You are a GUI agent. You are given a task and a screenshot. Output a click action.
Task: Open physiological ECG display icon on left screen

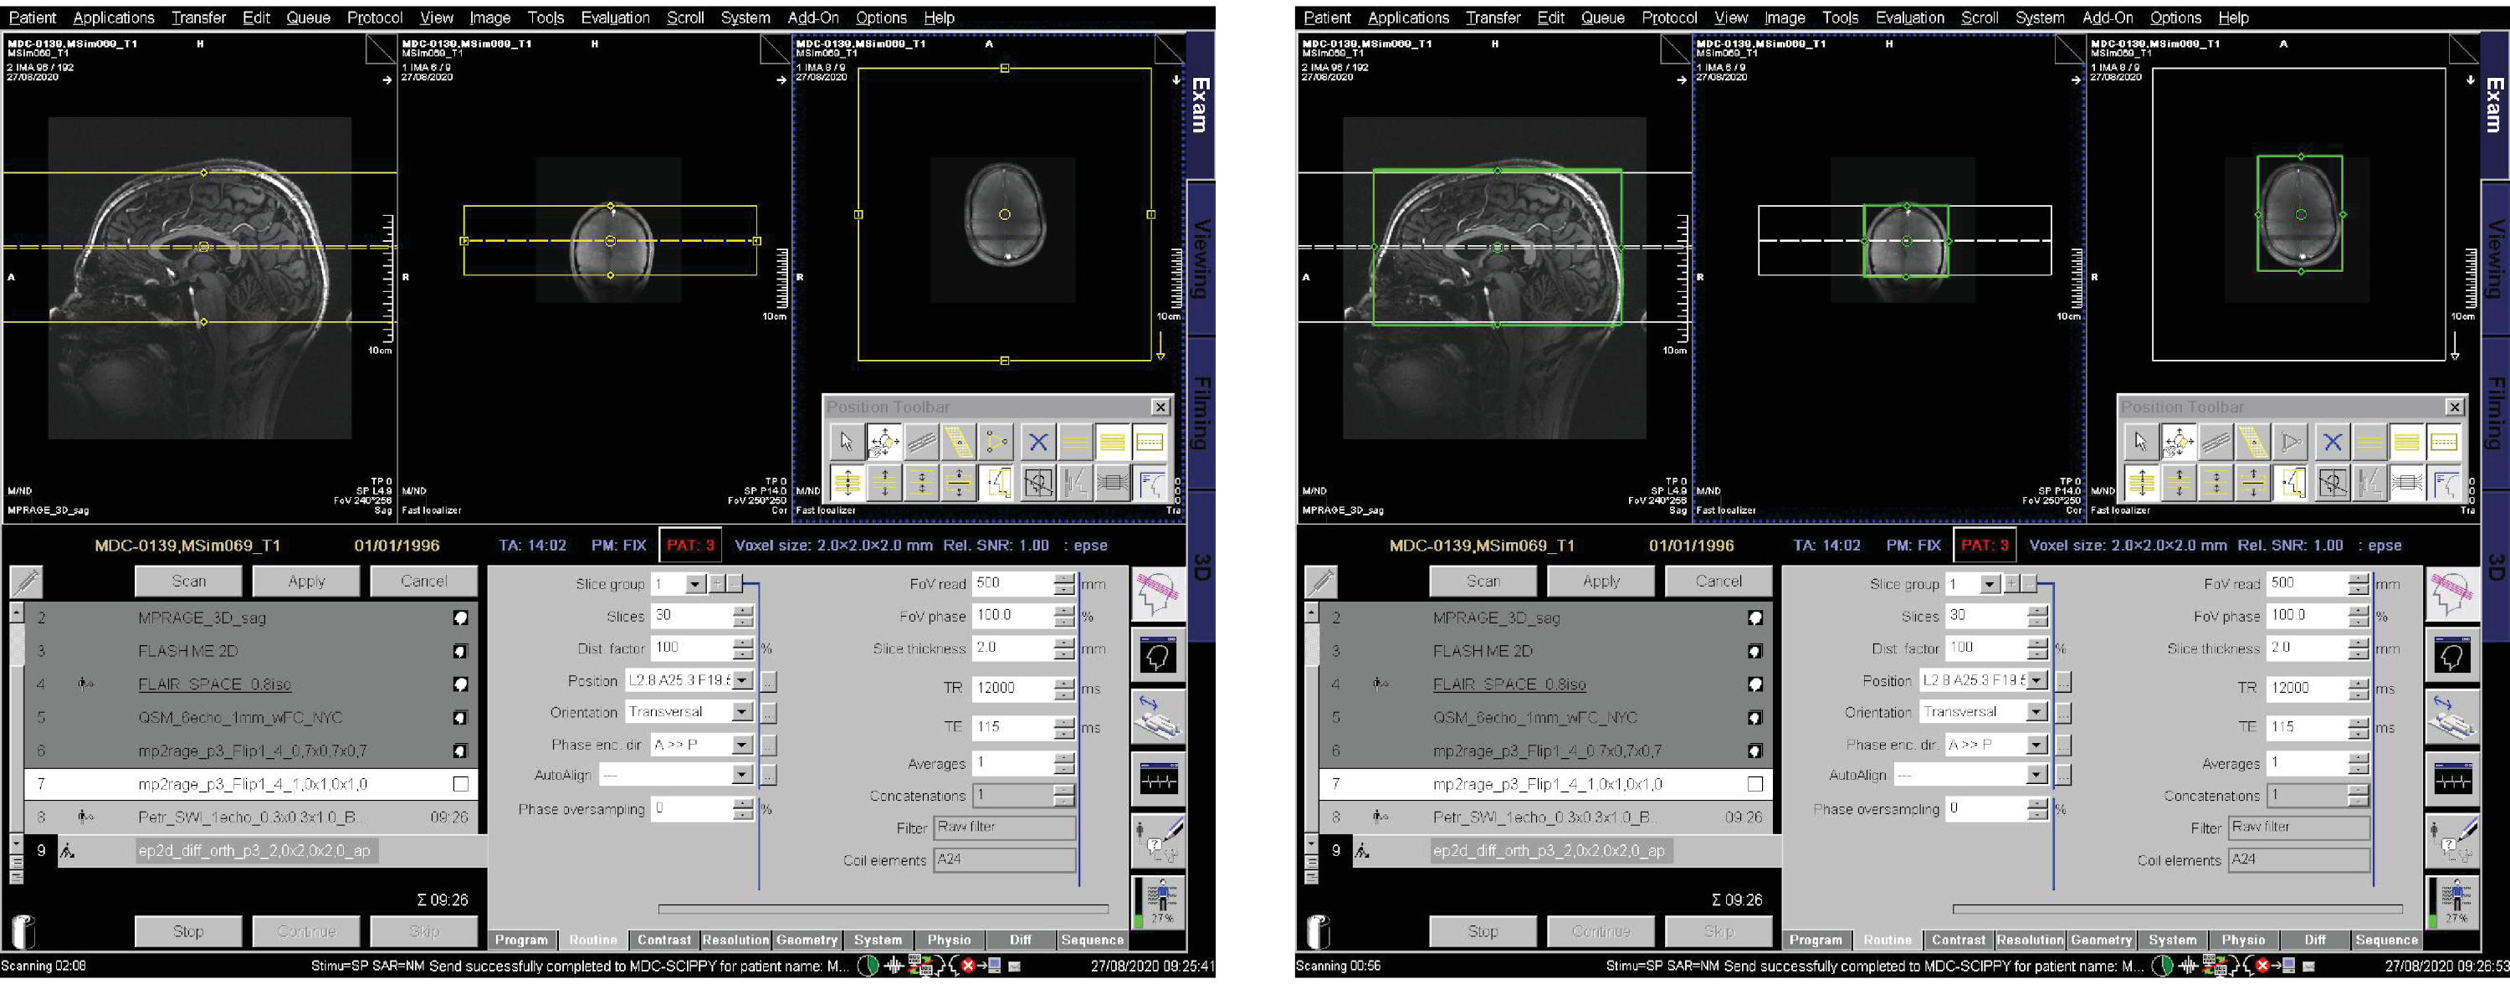1158,779
